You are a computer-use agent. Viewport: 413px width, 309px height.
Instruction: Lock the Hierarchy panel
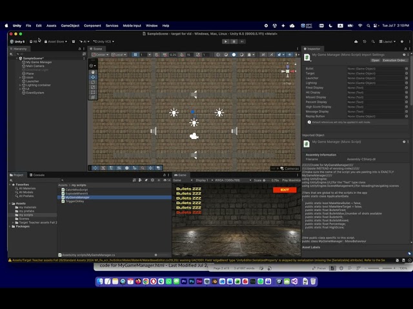(79, 49)
